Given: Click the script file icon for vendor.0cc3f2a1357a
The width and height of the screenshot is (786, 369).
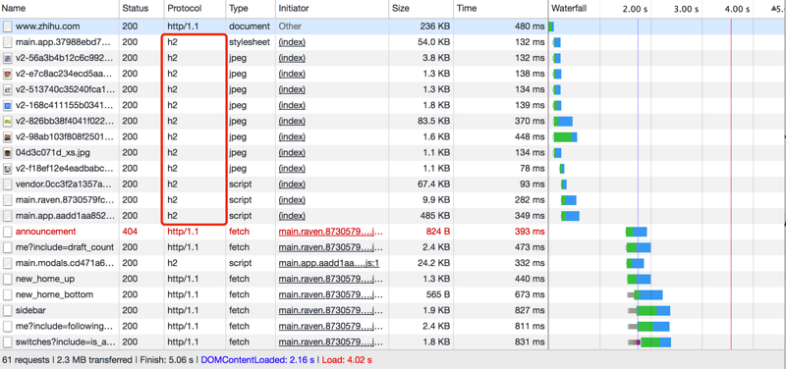Looking at the screenshot, I should [7, 184].
